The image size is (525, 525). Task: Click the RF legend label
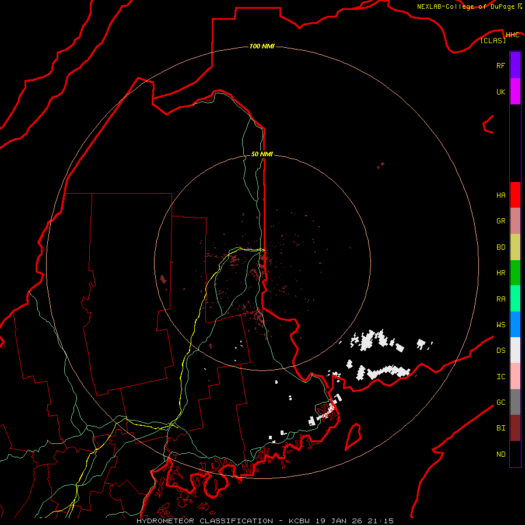pos(501,65)
